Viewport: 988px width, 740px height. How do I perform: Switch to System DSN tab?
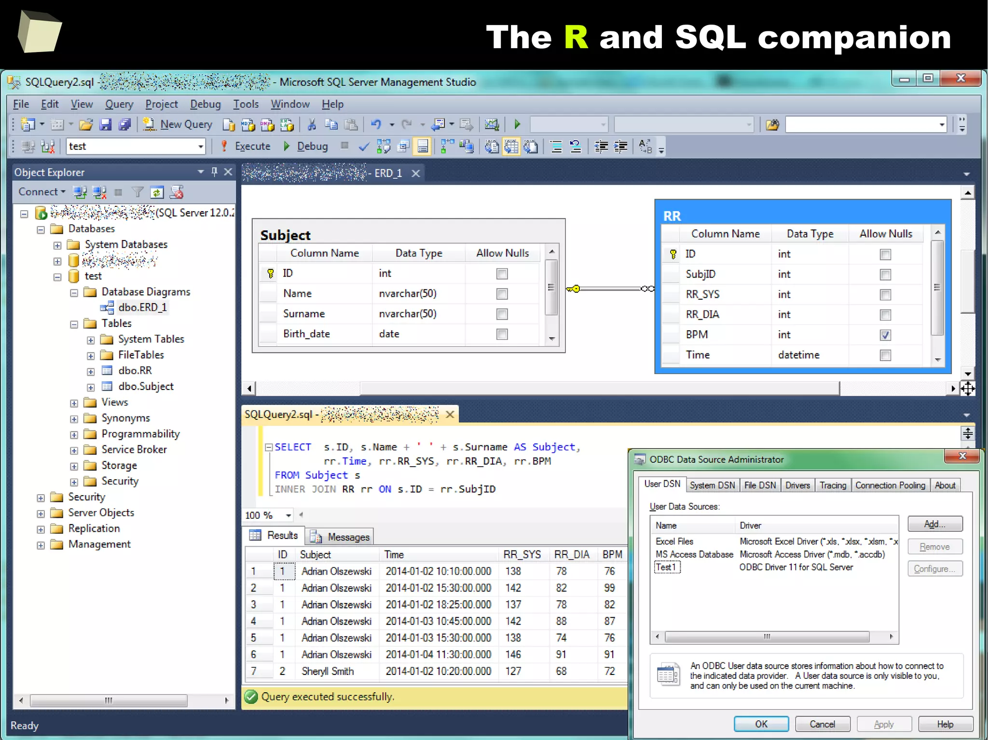click(x=712, y=485)
